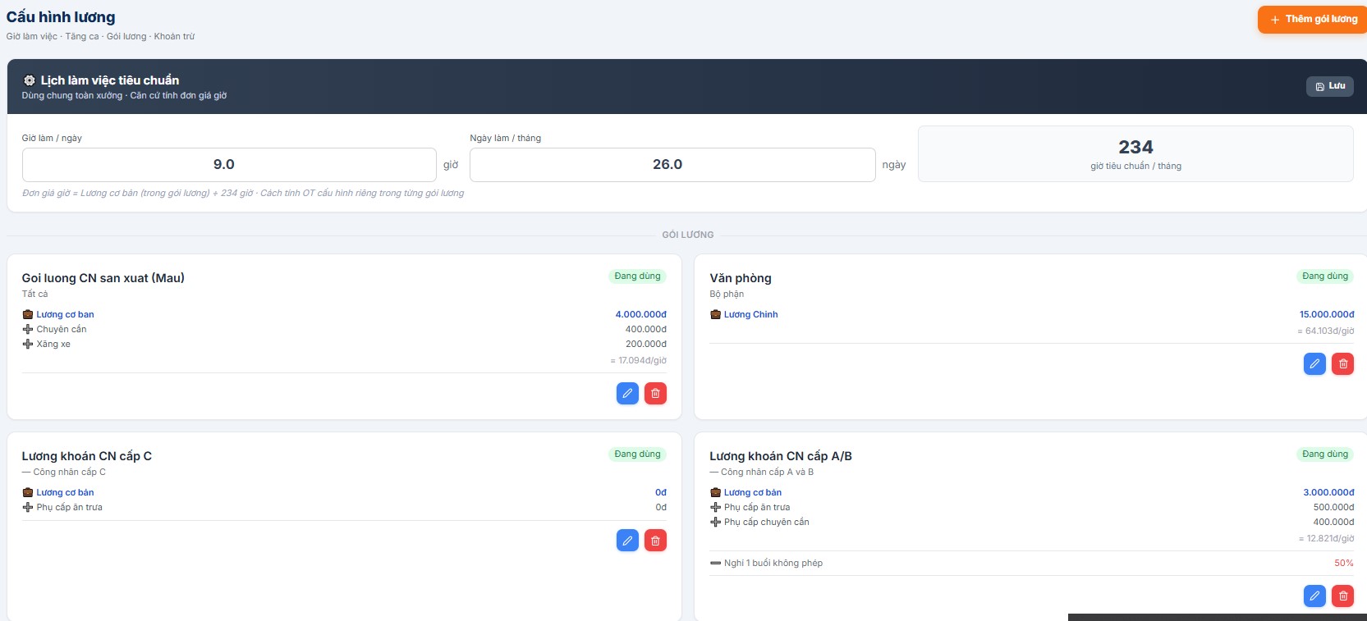The image size is (1367, 621).
Task: Click the 'Lương khoán CN cấp A/B' card title
Action: [x=781, y=456]
